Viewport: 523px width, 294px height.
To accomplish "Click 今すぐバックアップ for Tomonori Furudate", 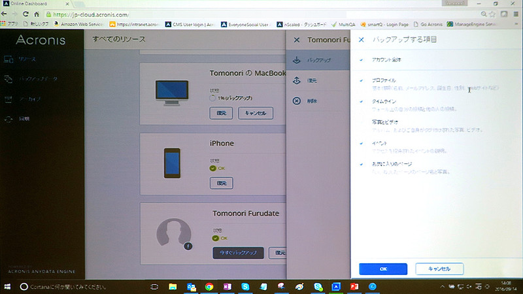I will pyautogui.click(x=238, y=253).
